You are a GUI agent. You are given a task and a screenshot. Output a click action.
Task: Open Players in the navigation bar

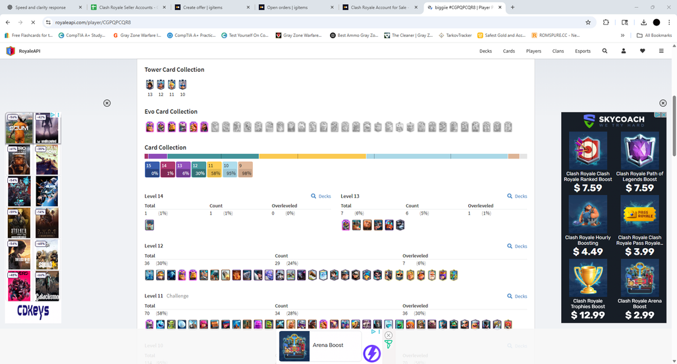pyautogui.click(x=533, y=51)
